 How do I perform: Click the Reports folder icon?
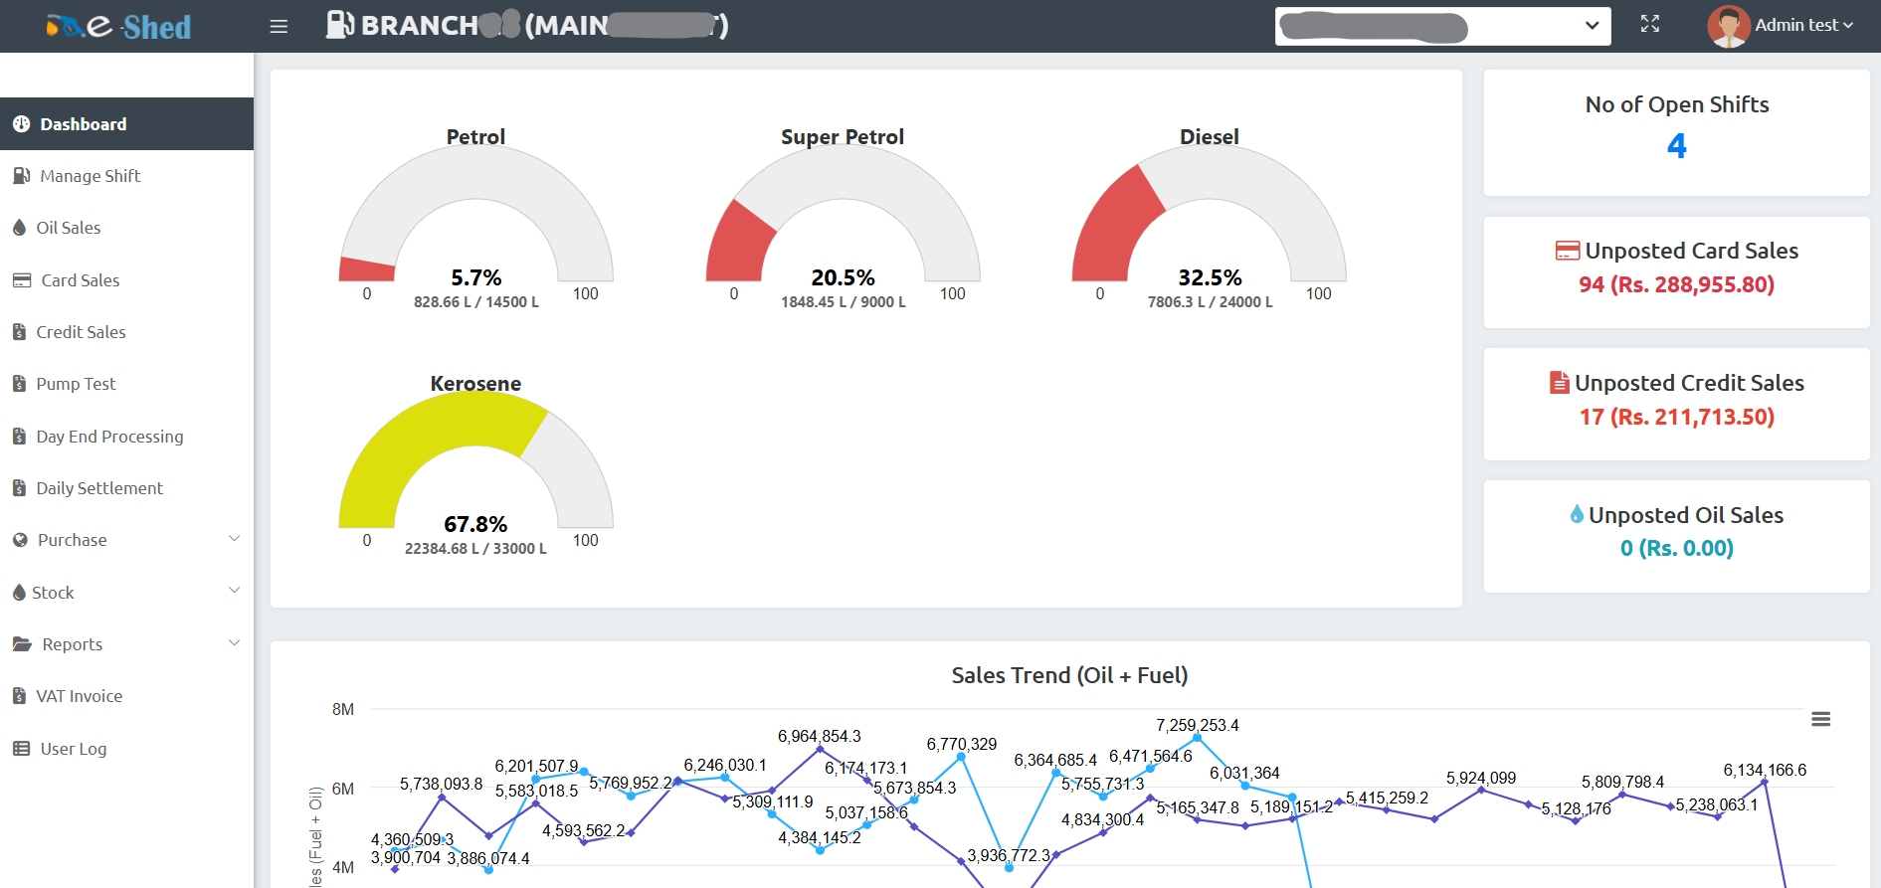(22, 644)
